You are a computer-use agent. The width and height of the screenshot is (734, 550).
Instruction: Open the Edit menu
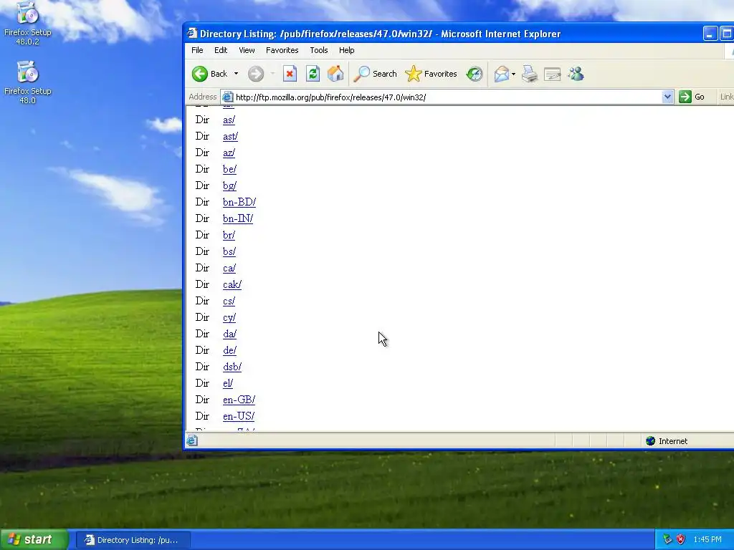click(x=221, y=50)
